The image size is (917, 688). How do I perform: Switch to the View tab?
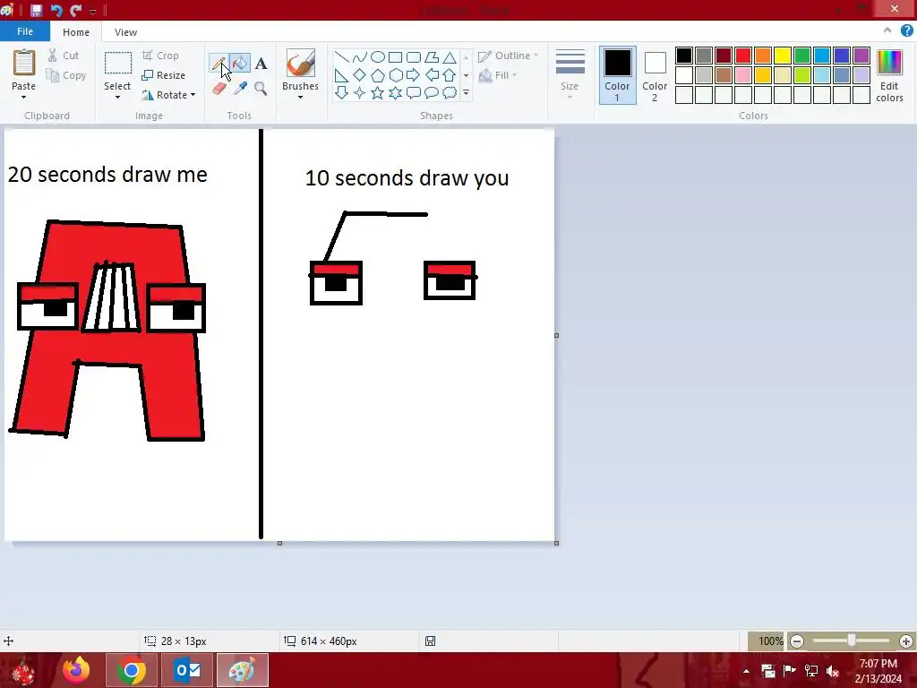pos(125,32)
